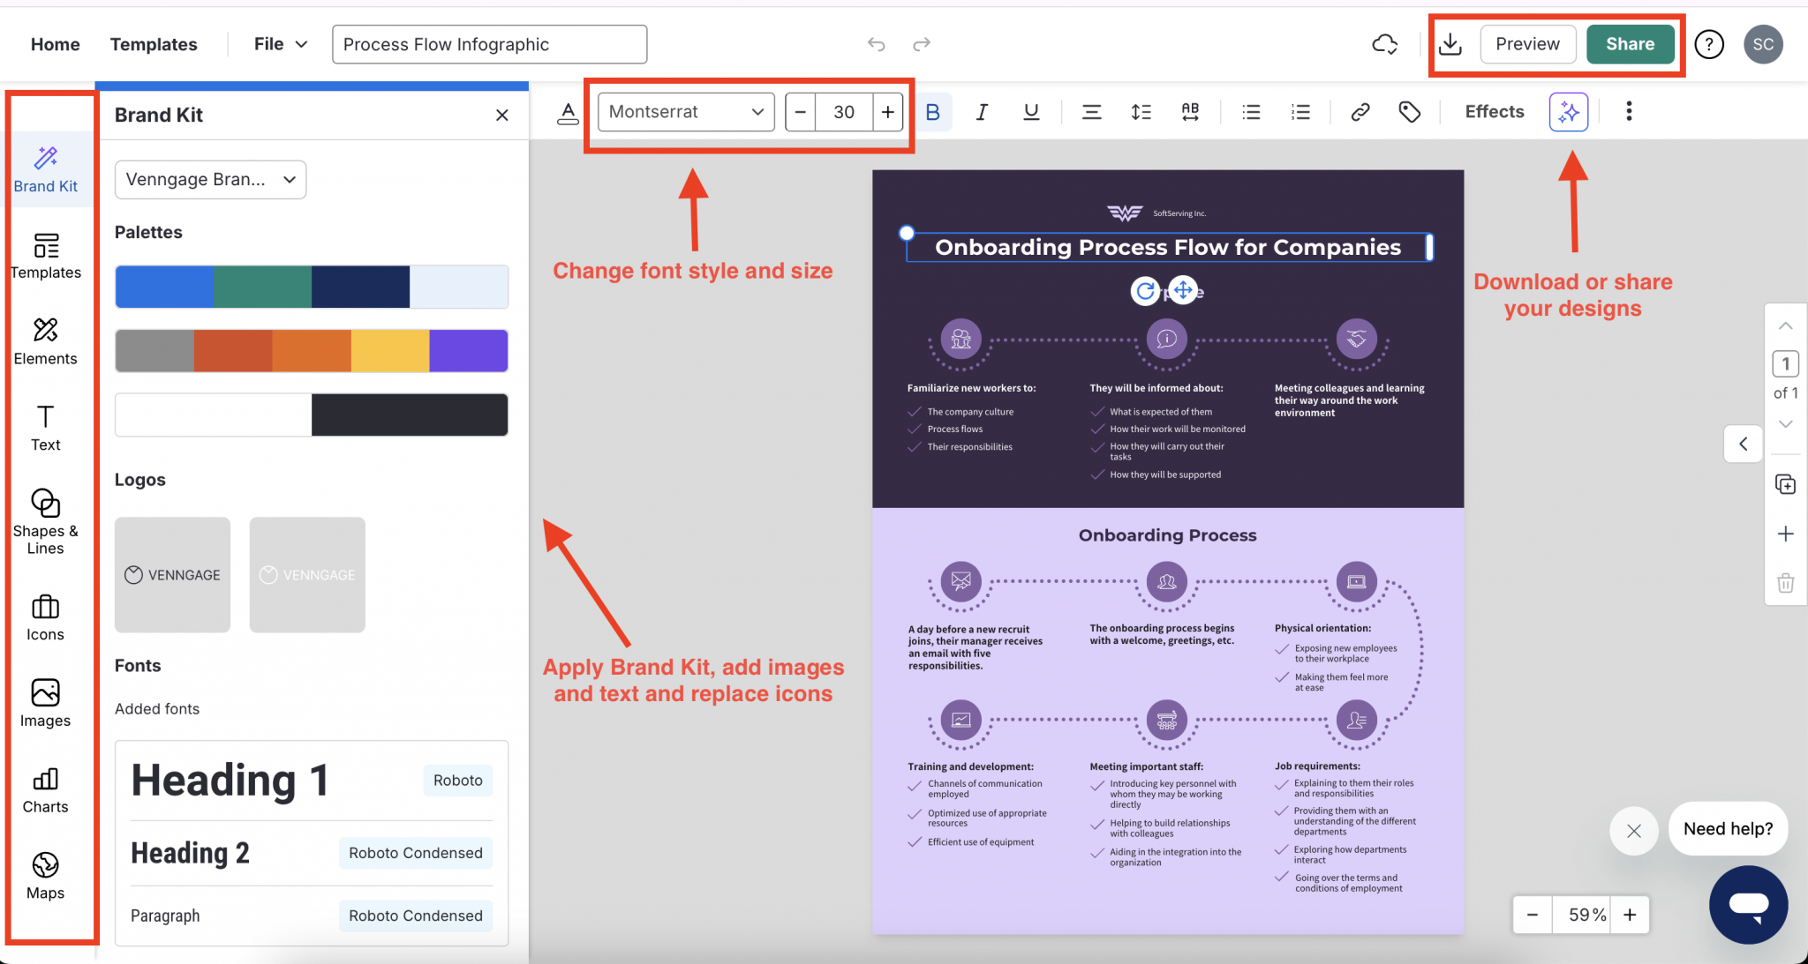Open the AI sparkle assistant

pos(1568,111)
